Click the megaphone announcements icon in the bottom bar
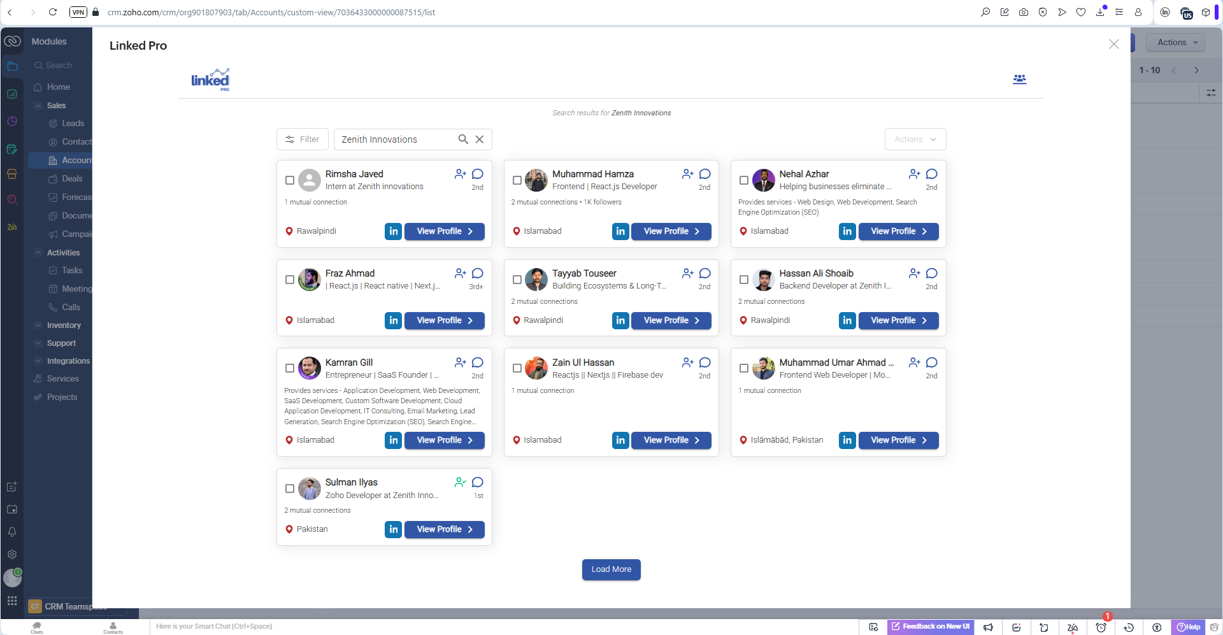This screenshot has height=635, width=1223. pos(988,627)
